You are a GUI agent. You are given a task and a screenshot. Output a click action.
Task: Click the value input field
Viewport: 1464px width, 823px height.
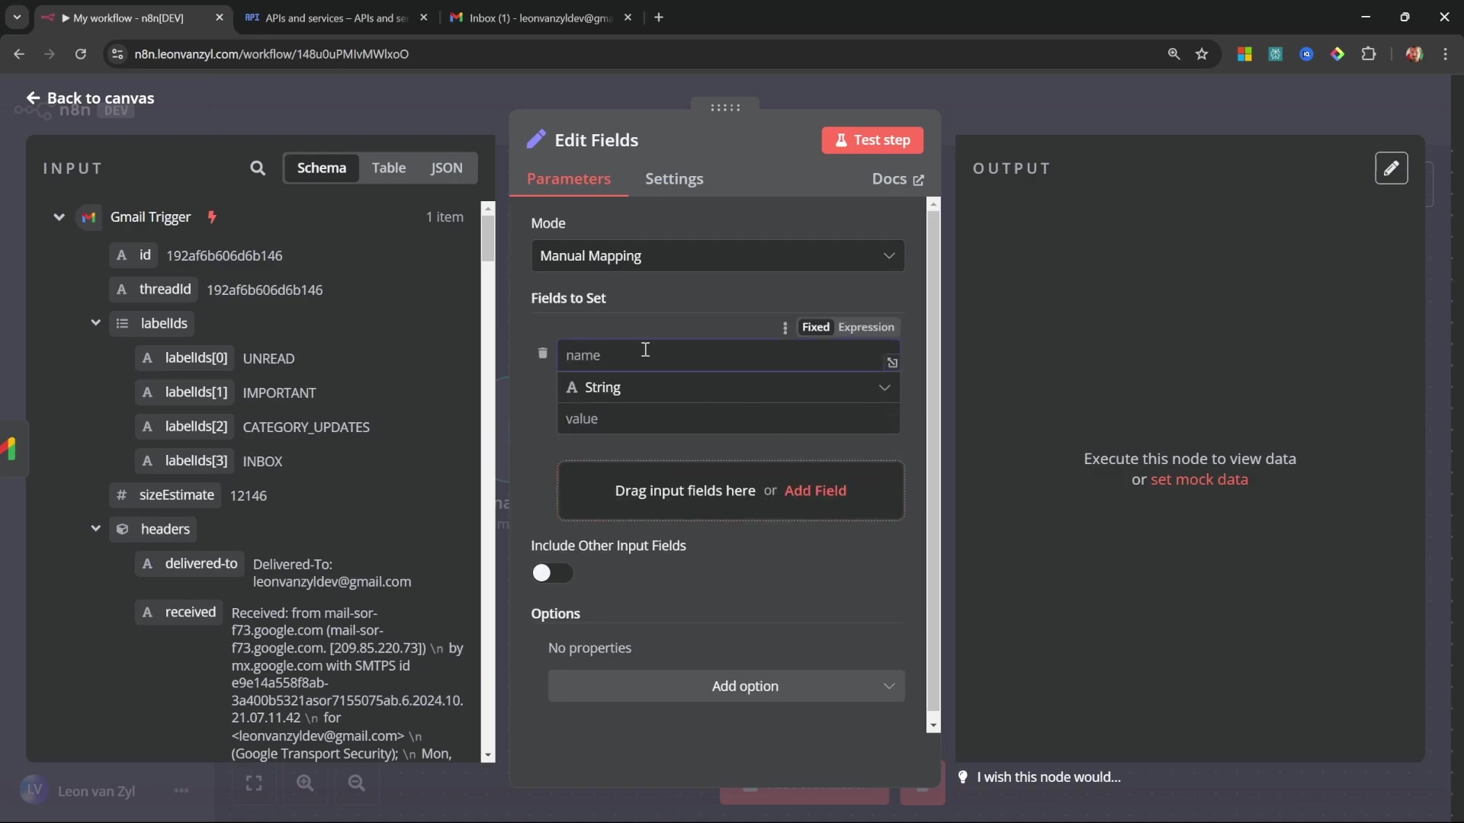[728, 419]
